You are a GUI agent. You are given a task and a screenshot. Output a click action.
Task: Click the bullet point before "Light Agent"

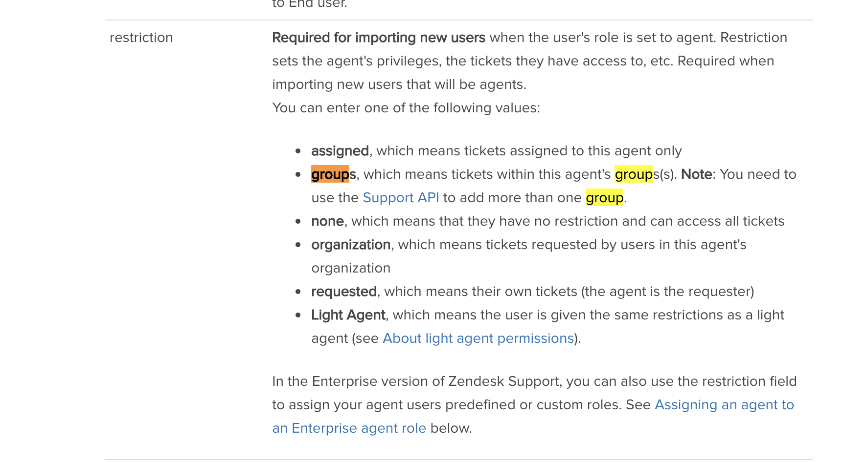298,315
